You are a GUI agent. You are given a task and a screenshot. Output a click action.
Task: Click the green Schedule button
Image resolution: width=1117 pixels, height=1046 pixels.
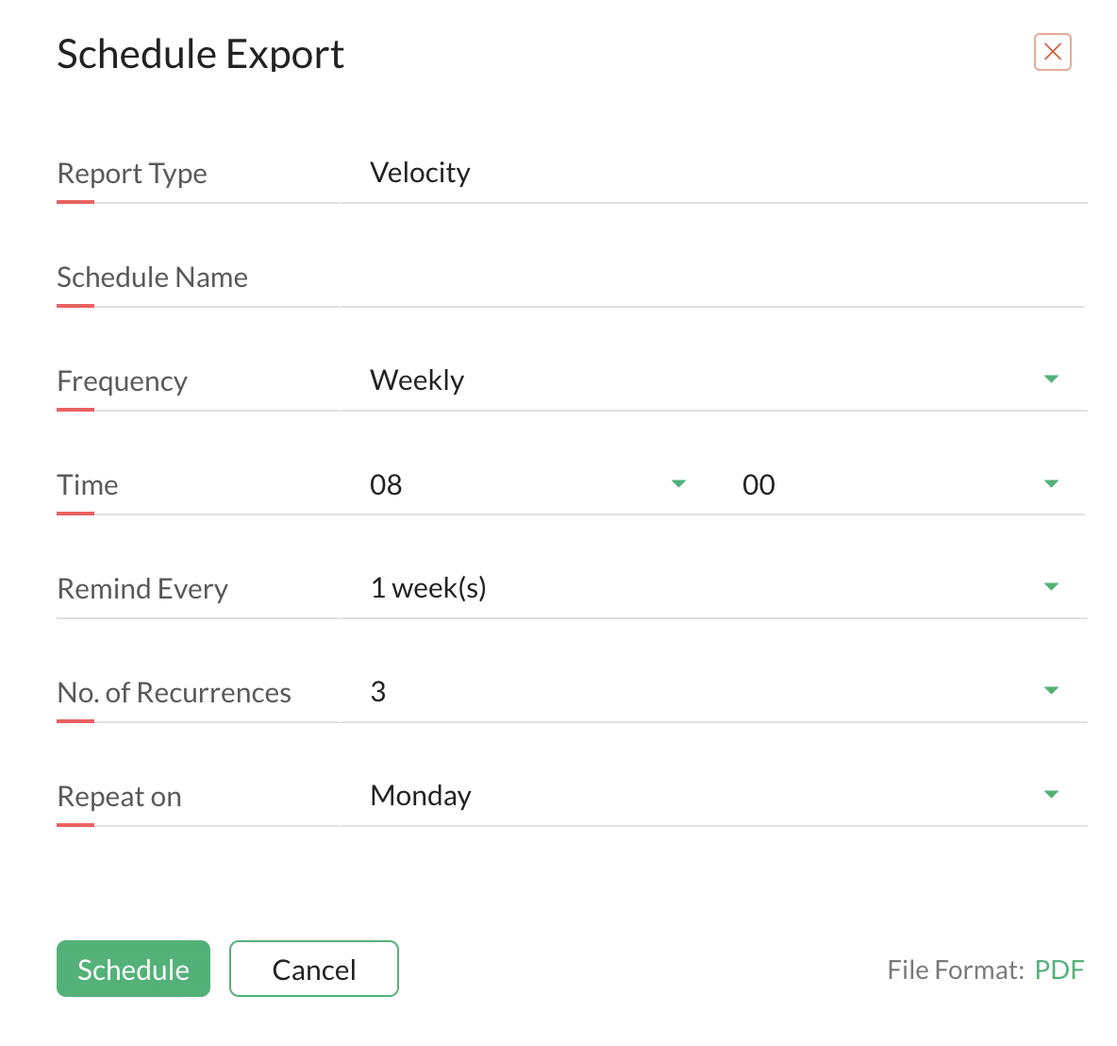[133, 969]
